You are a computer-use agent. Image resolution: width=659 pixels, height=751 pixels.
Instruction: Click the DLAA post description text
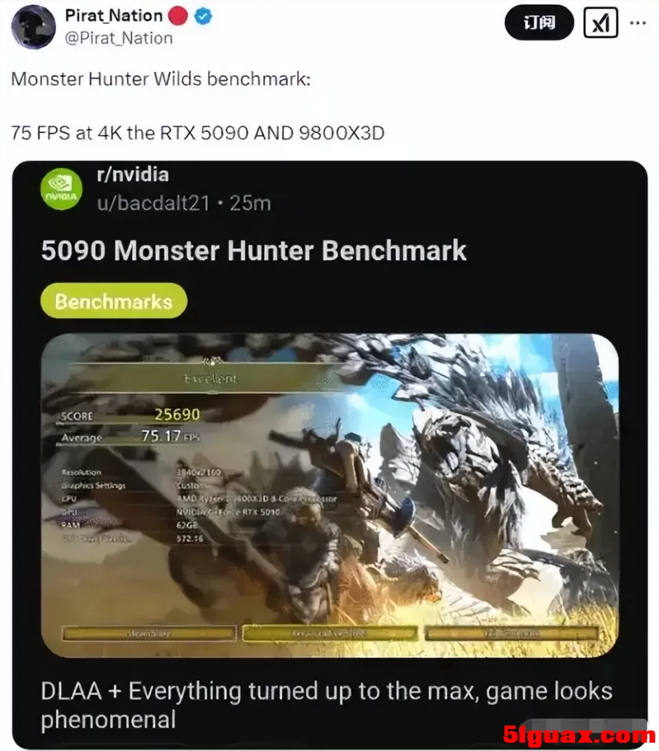(x=326, y=705)
